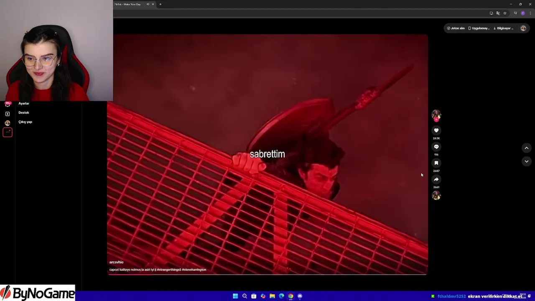
Task: Click the 24.1K like count
Action: [436, 138]
